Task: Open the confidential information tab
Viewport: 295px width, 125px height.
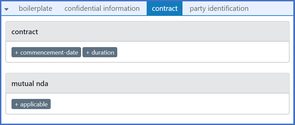Action: pos(102,8)
